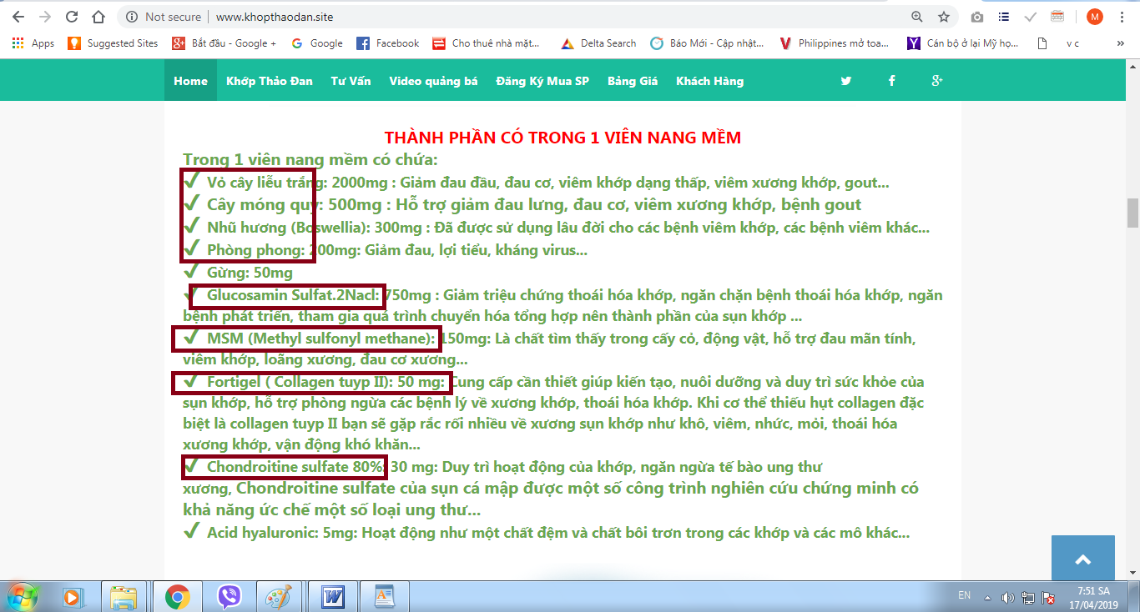Open the Chrome three-dot menu

(1123, 17)
